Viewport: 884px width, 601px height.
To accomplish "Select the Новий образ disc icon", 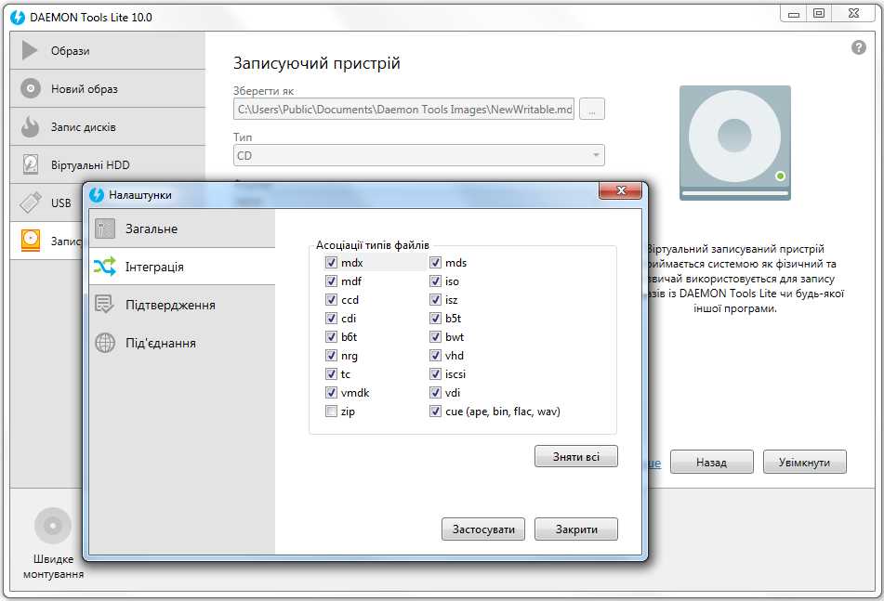I will 31,89.
